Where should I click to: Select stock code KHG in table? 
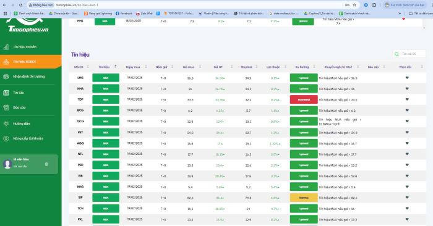pos(80,186)
